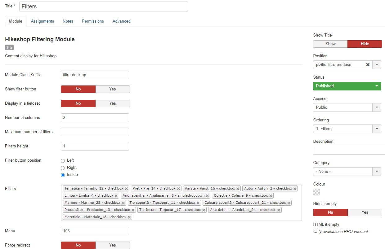Remove the Tip copertă filter tag
385x249 pixels.
tap(198, 203)
